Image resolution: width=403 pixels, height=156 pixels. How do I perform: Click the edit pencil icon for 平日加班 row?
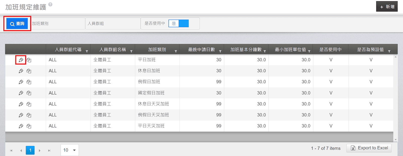21,60
